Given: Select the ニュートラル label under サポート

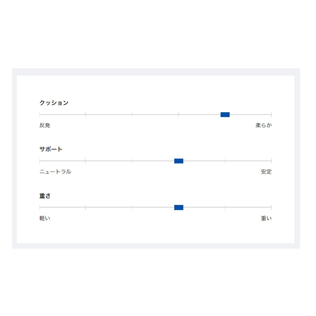Looking at the screenshot, I should (x=55, y=172).
